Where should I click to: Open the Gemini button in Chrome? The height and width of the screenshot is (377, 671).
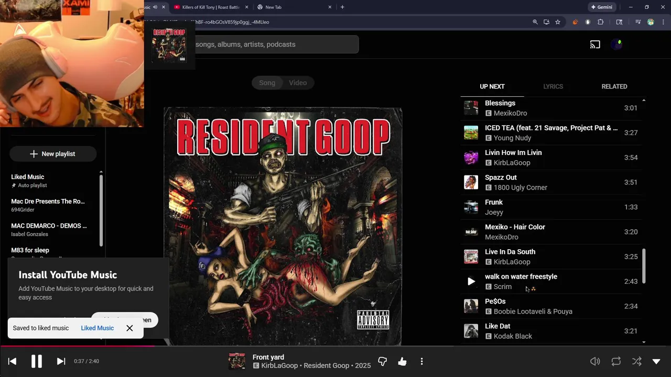tap(601, 7)
